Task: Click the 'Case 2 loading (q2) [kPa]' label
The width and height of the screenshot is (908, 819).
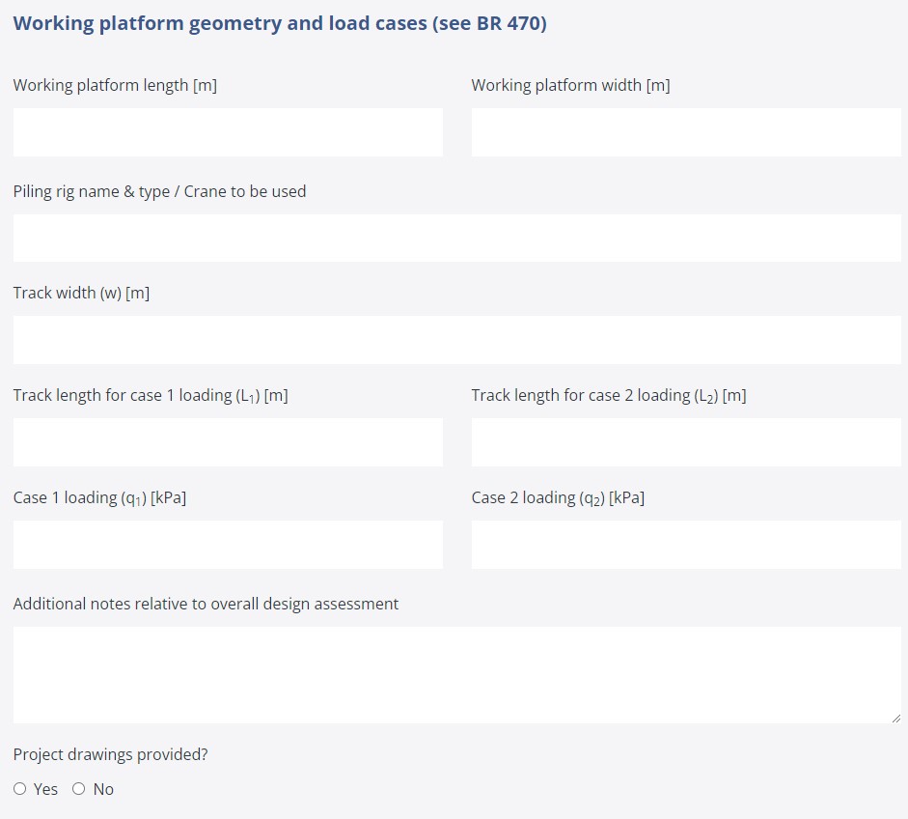Action: click(x=558, y=498)
